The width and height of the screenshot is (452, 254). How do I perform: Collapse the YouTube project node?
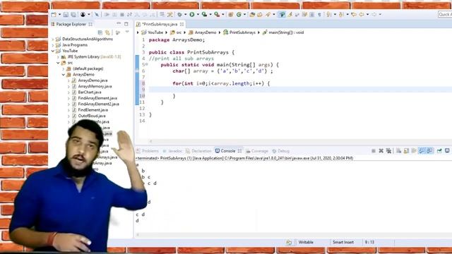(x=53, y=51)
